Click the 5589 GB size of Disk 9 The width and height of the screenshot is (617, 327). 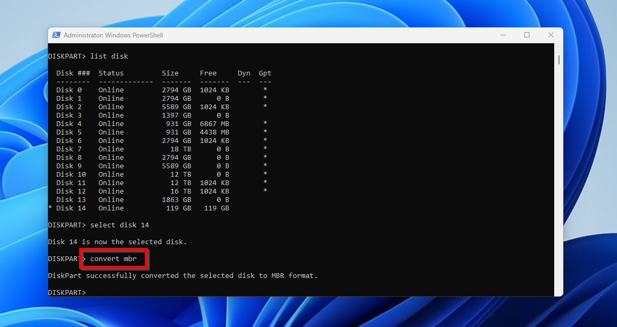176,166
